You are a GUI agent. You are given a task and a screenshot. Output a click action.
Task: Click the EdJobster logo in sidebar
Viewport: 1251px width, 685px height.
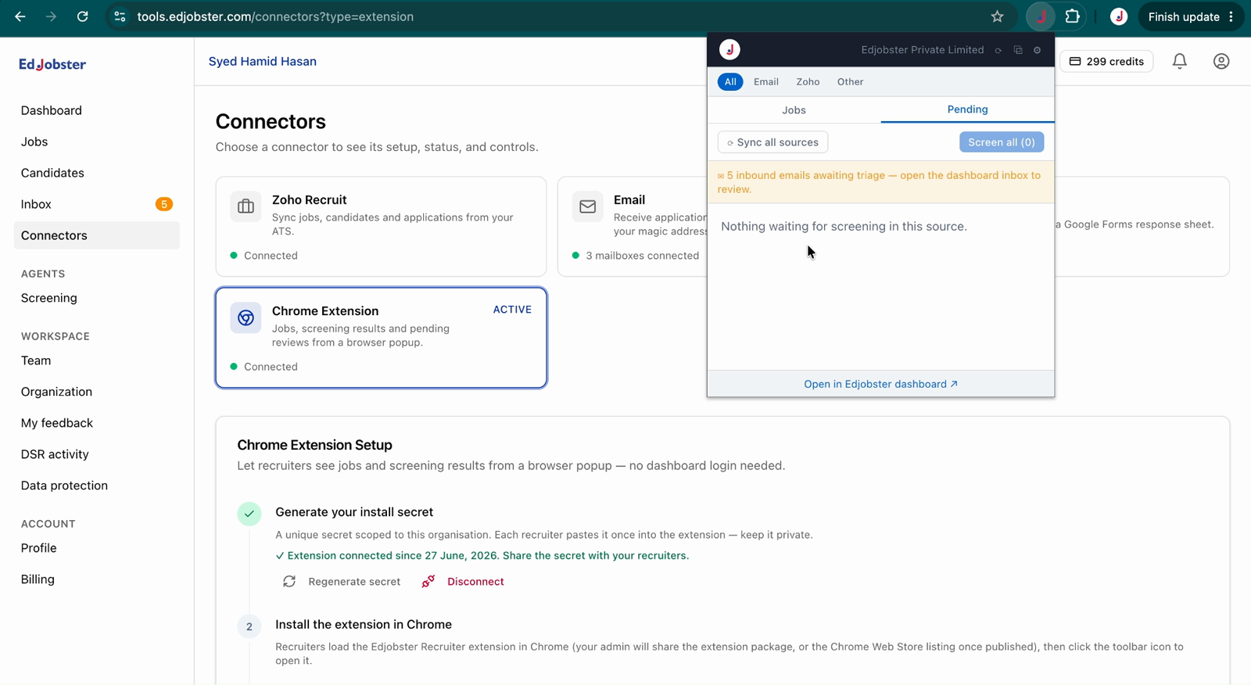[x=52, y=64]
